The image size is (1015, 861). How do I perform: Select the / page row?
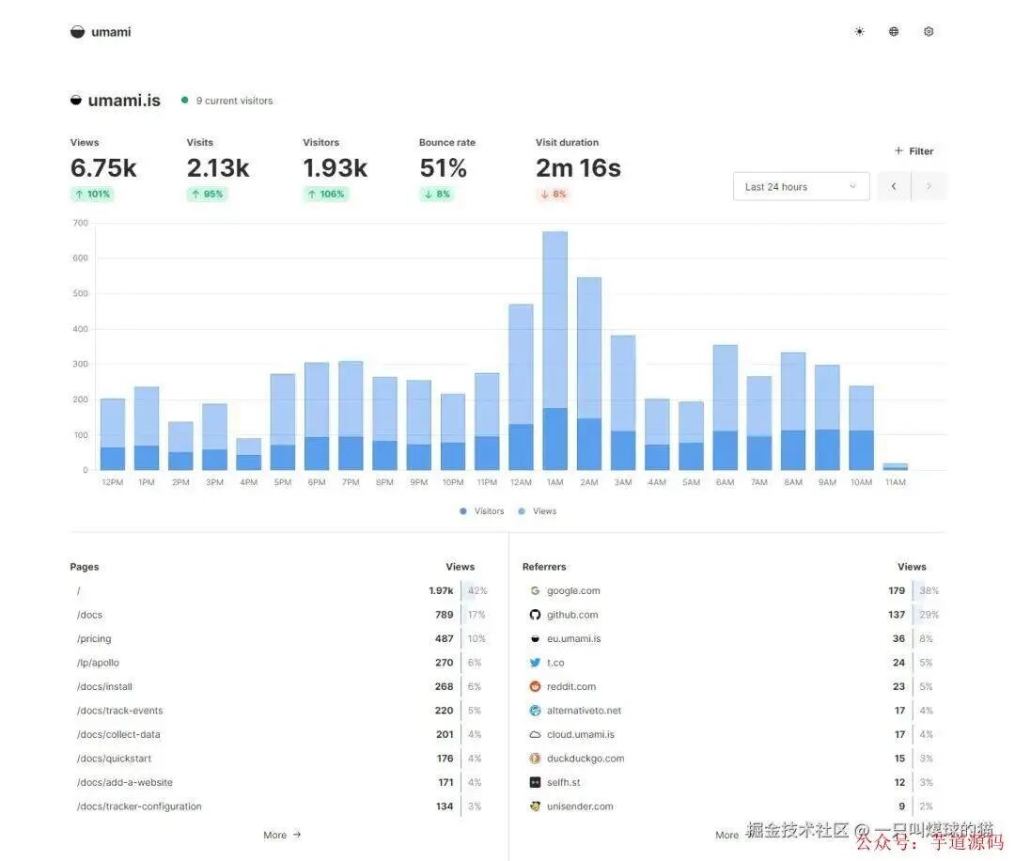(279, 590)
